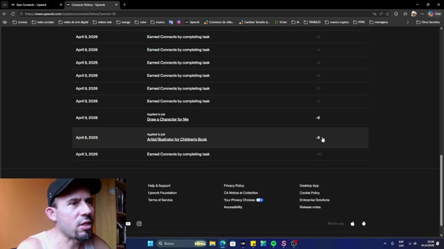Open the Android mobile app icon

click(364, 223)
